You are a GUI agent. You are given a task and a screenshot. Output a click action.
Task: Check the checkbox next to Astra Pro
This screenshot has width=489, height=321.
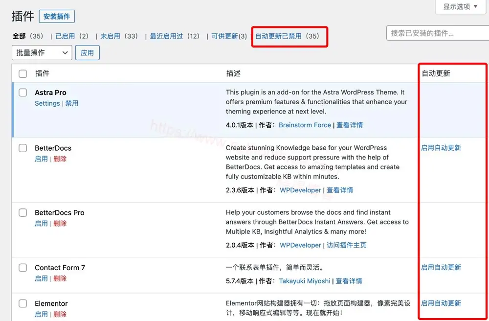[22, 92]
